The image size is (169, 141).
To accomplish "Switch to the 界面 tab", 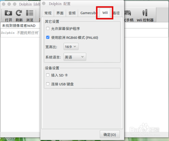I will (x=60, y=13).
